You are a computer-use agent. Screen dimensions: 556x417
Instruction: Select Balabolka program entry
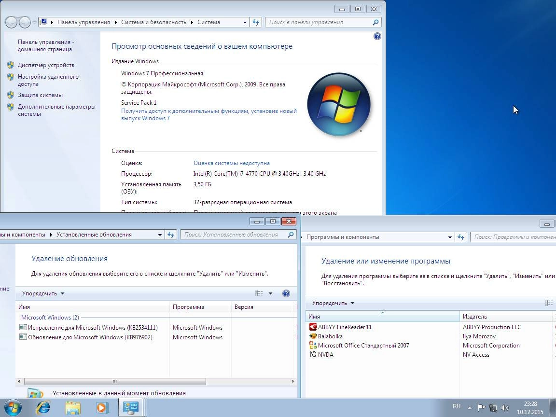tap(431, 336)
